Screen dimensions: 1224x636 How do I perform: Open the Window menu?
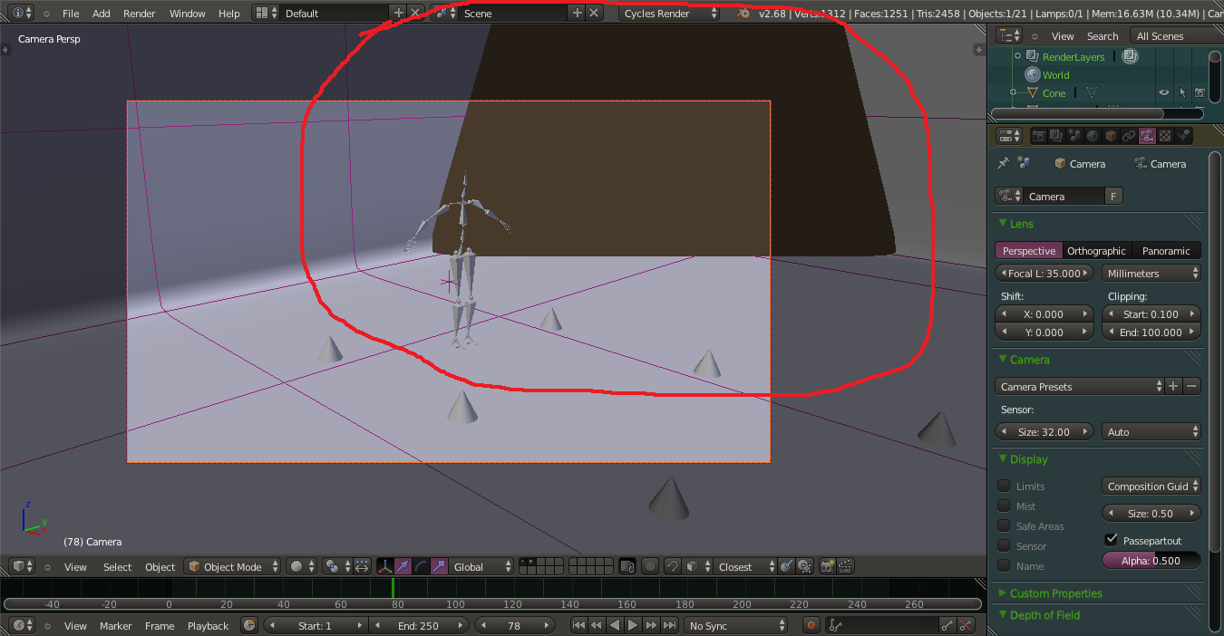188,13
